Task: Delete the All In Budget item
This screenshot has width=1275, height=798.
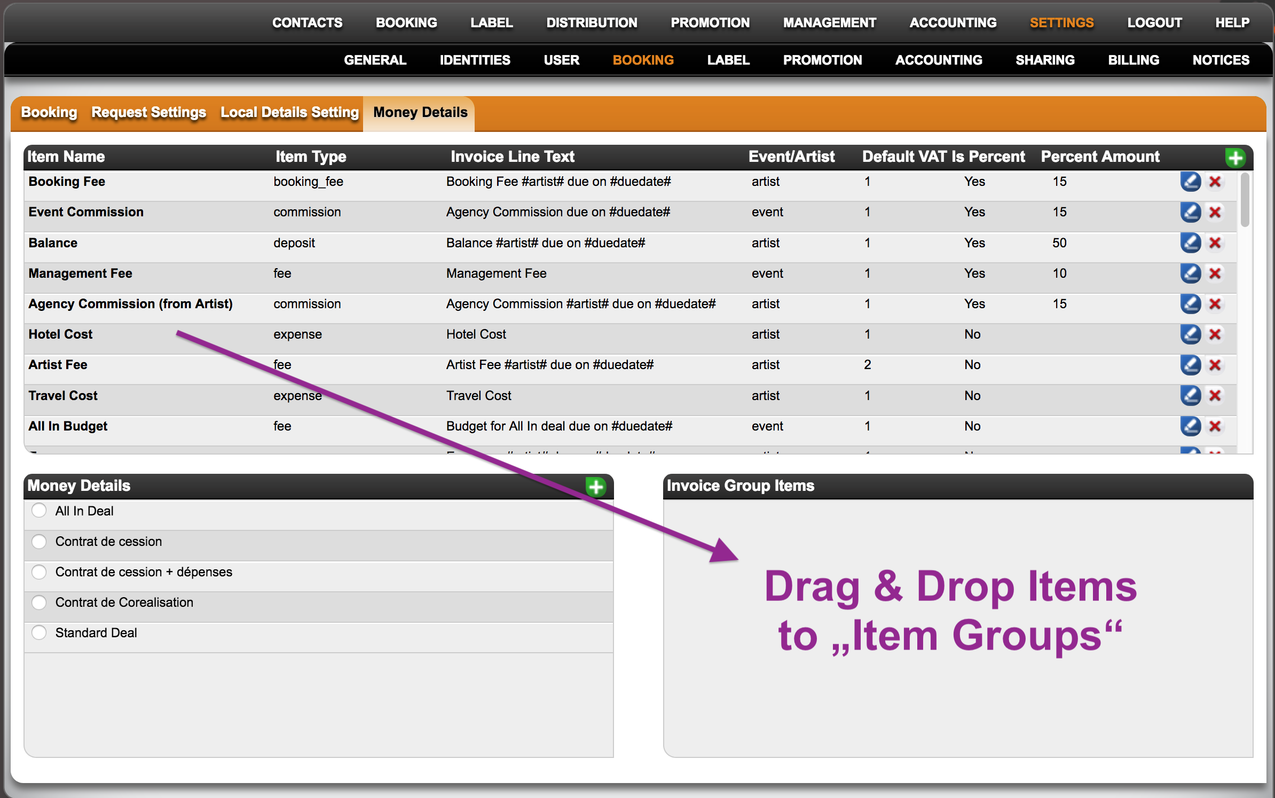Action: [x=1215, y=426]
